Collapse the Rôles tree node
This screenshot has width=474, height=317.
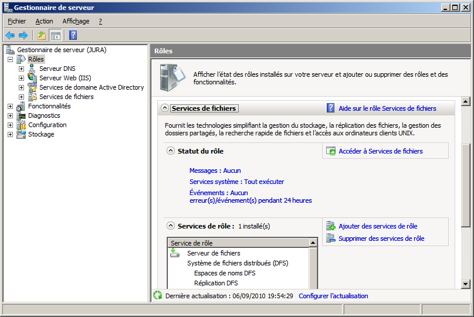11,59
